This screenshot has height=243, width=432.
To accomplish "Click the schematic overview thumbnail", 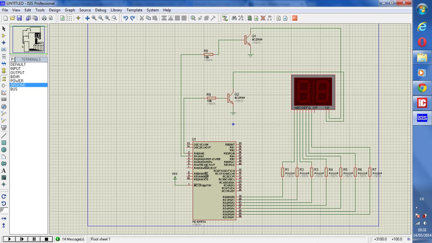I will click(29, 40).
